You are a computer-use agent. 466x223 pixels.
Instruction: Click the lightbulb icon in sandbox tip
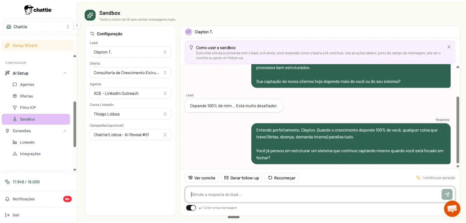pos(191,47)
